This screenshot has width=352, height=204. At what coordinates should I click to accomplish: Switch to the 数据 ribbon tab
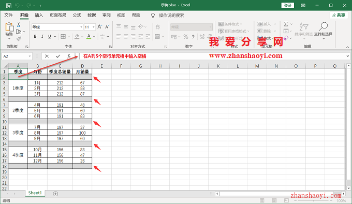[x=92, y=15]
